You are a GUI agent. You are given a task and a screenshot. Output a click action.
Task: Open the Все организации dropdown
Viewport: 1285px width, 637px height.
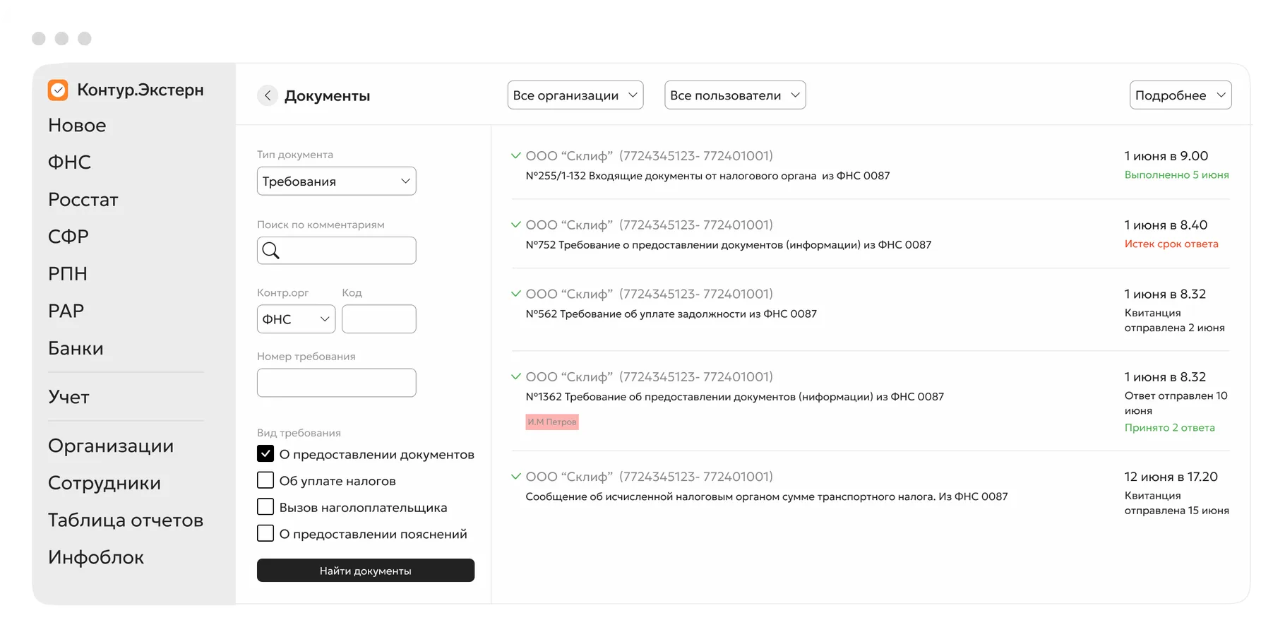point(575,95)
